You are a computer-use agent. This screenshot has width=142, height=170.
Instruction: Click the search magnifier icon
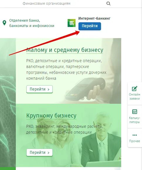[108, 4]
